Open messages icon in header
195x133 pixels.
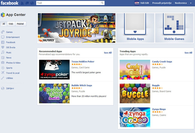[x=27, y=3]
